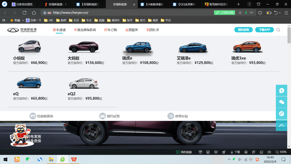Click the lightning speed-mode icon
This screenshot has height=164, width=291.
(246, 13)
